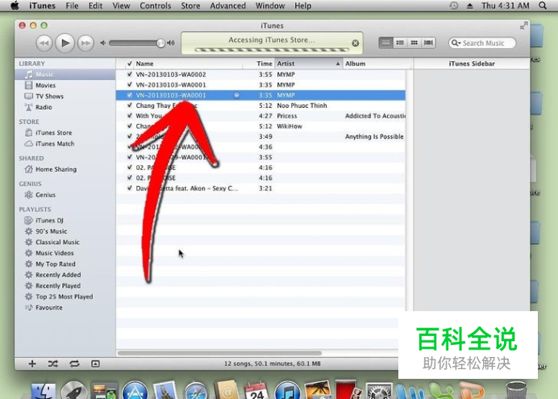558x399 pixels.
Task: Uncheck David Guetta feat. Akon song
Action: pyautogui.click(x=130, y=188)
